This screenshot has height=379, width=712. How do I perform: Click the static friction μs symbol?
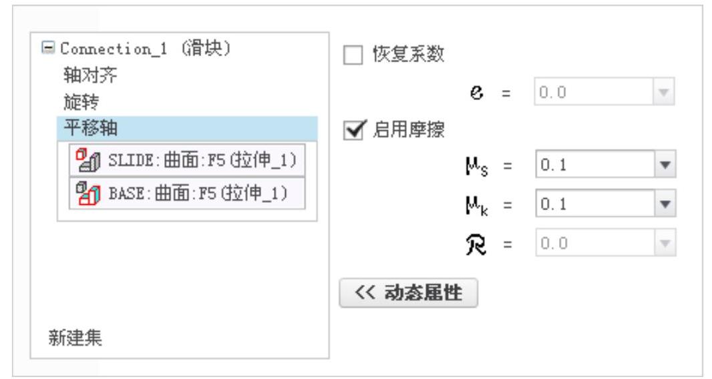pyautogui.click(x=476, y=165)
